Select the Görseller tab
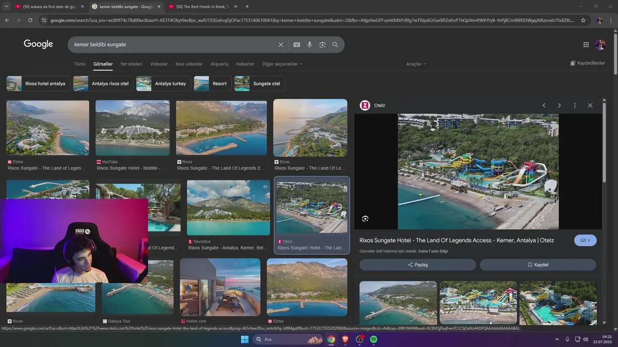Image resolution: width=618 pixels, height=347 pixels. pos(103,64)
